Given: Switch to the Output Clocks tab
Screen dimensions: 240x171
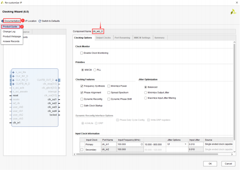Looking at the screenshot, I should pyautogui.click(x=103, y=38).
